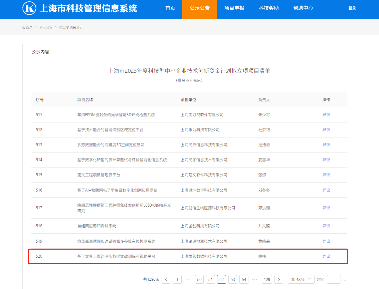Click 异议 for project 520
Image resolution: width=379 pixels, height=289 pixels.
coord(326,256)
